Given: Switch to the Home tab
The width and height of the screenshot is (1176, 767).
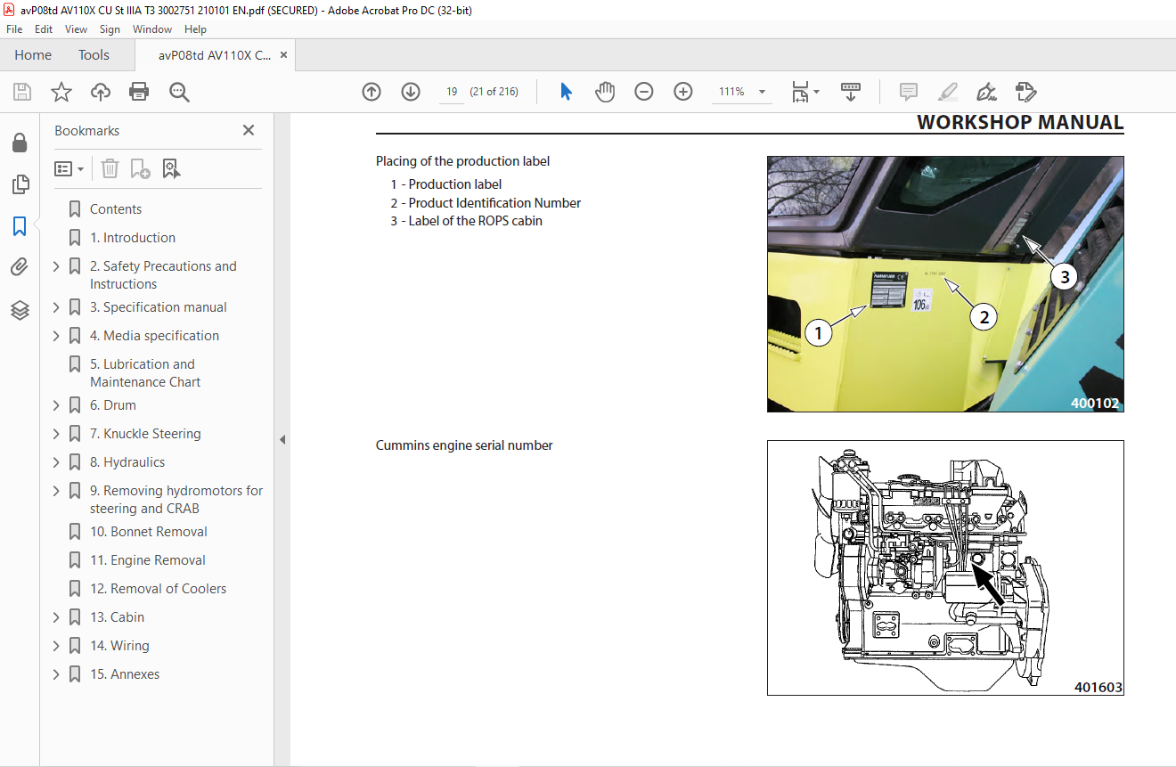Looking at the screenshot, I should coord(33,55).
